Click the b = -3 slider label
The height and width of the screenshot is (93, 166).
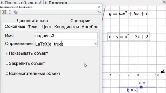(133, 90)
